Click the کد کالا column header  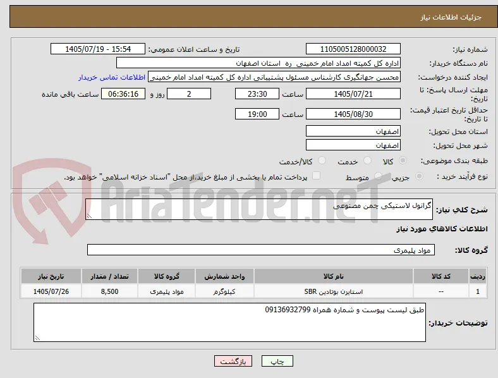[441, 276]
